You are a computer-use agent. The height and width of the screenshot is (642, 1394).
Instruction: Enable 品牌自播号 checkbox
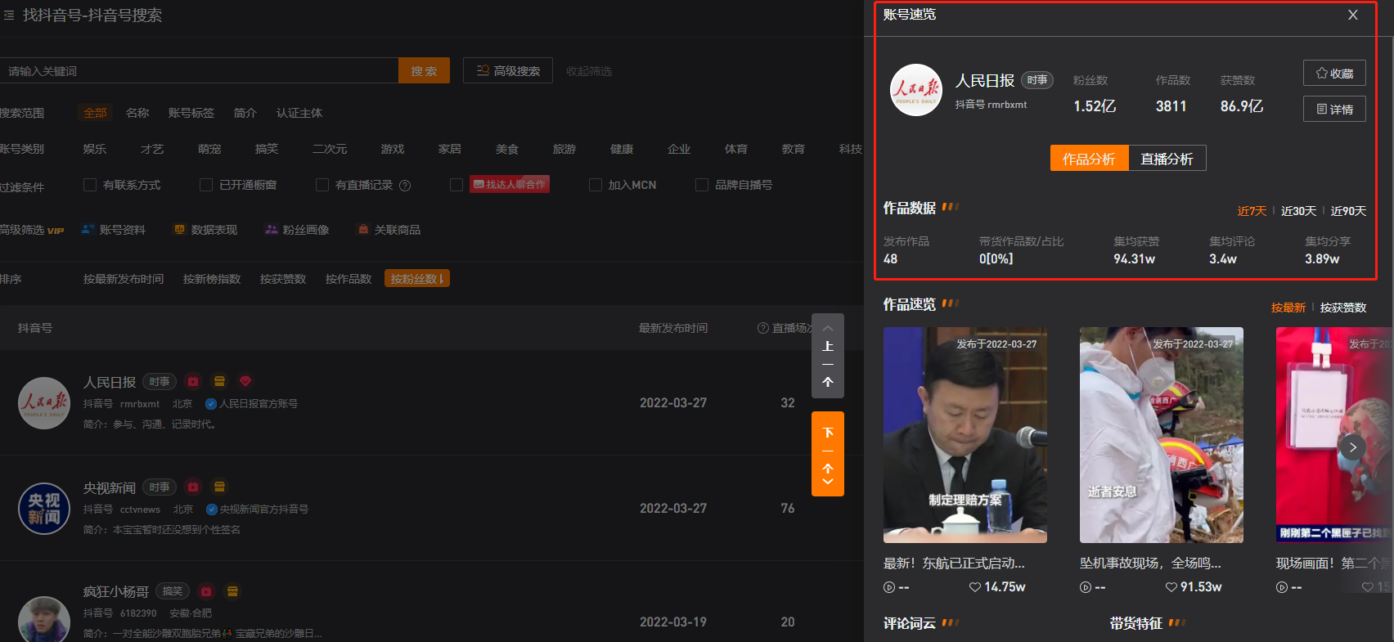coord(702,185)
